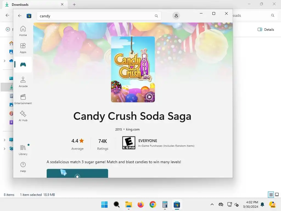This screenshot has width=281, height=211.
Task: Close the Downloads tab in File Explorer
Action: [62, 4]
